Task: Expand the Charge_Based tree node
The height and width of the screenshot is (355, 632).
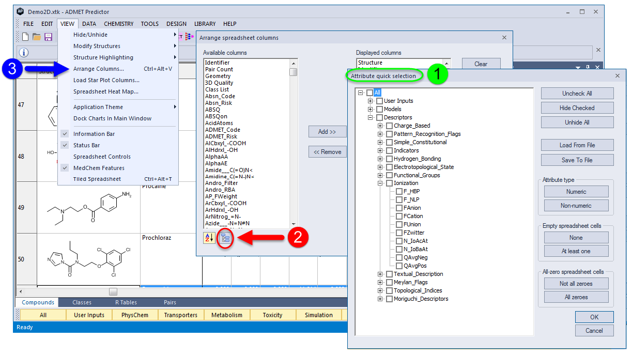Action: coord(380,126)
